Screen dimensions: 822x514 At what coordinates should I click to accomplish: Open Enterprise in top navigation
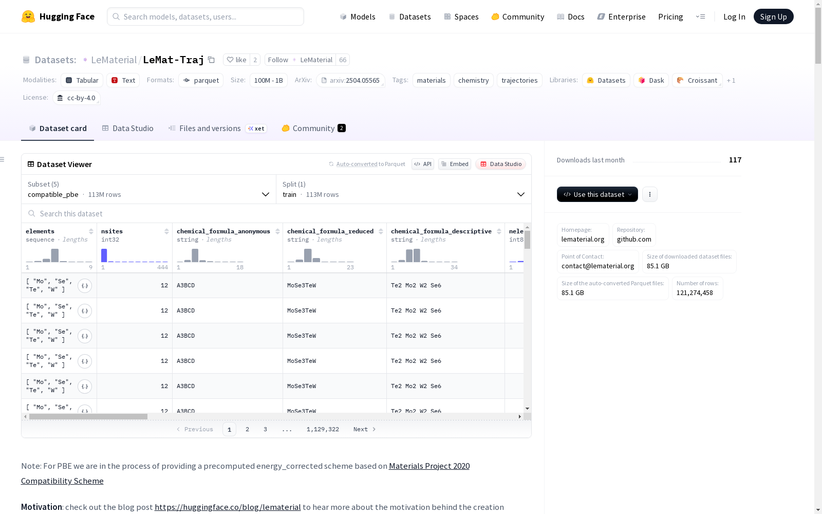pos(622,16)
